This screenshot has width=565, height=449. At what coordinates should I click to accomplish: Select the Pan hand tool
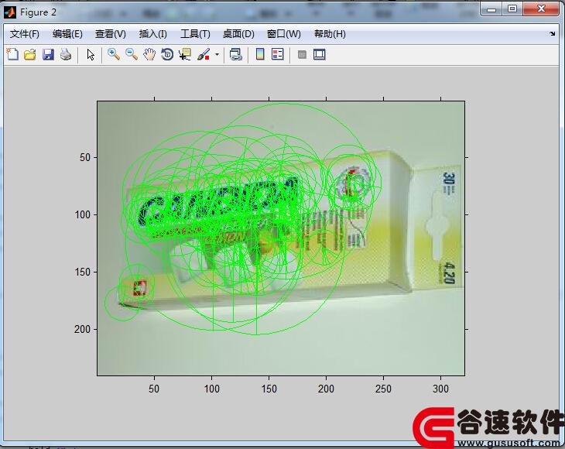(149, 54)
